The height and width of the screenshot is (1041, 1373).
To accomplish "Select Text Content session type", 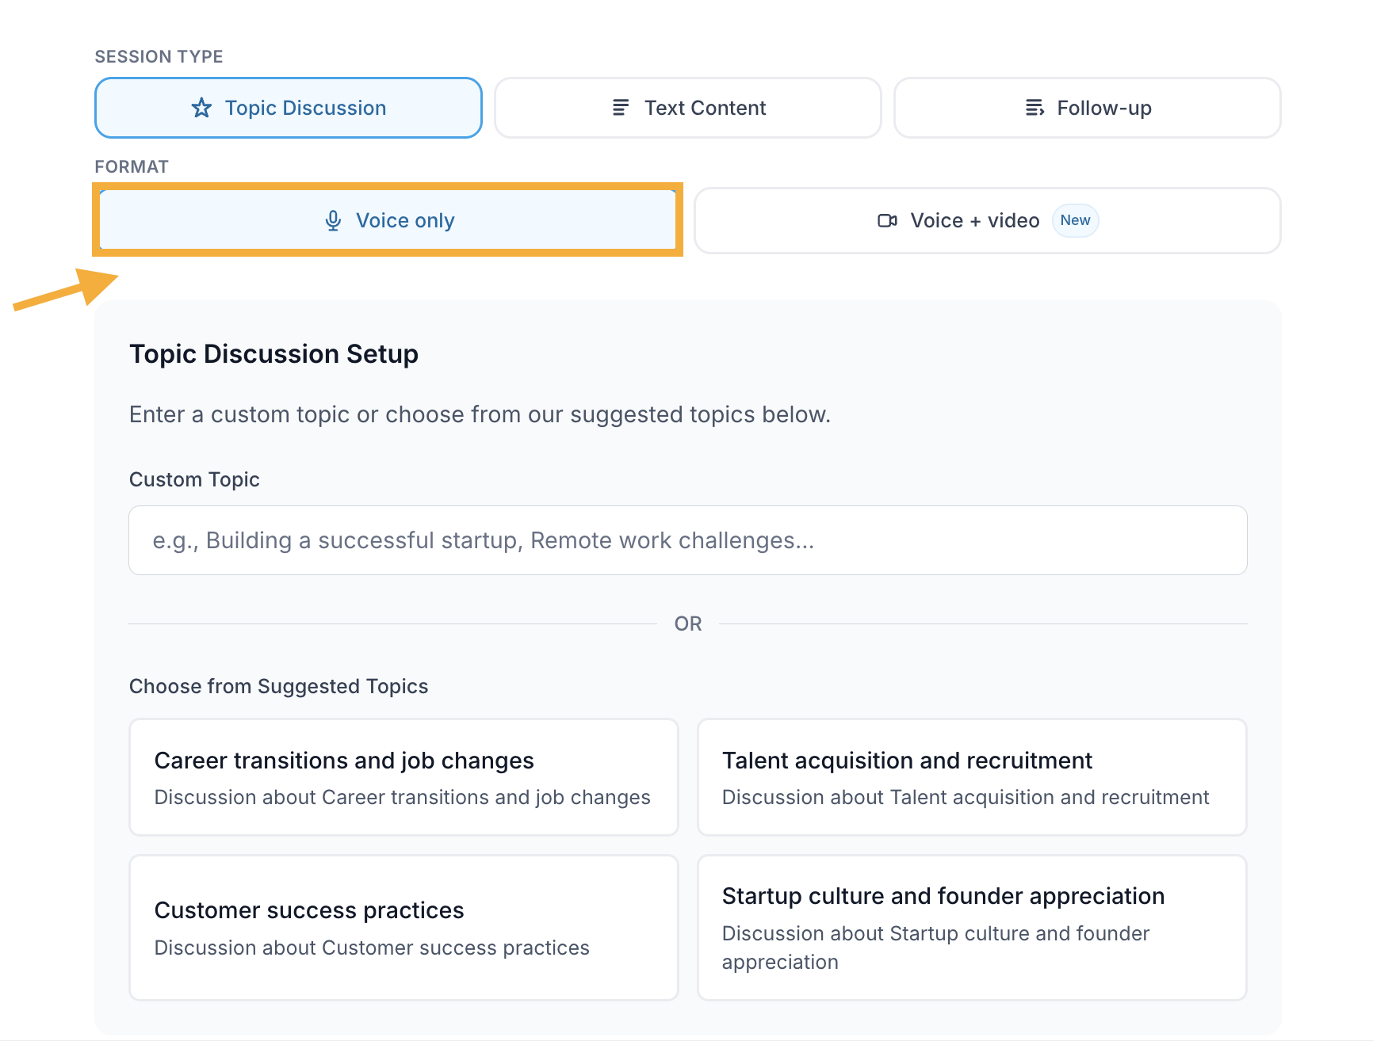I will click(x=688, y=108).
